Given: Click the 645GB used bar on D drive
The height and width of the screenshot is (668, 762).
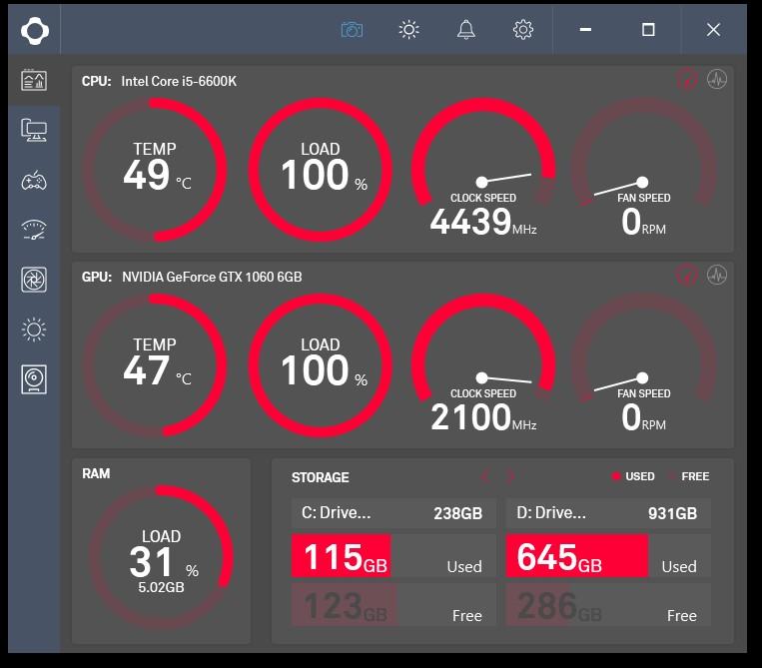Looking at the screenshot, I should [x=577, y=556].
